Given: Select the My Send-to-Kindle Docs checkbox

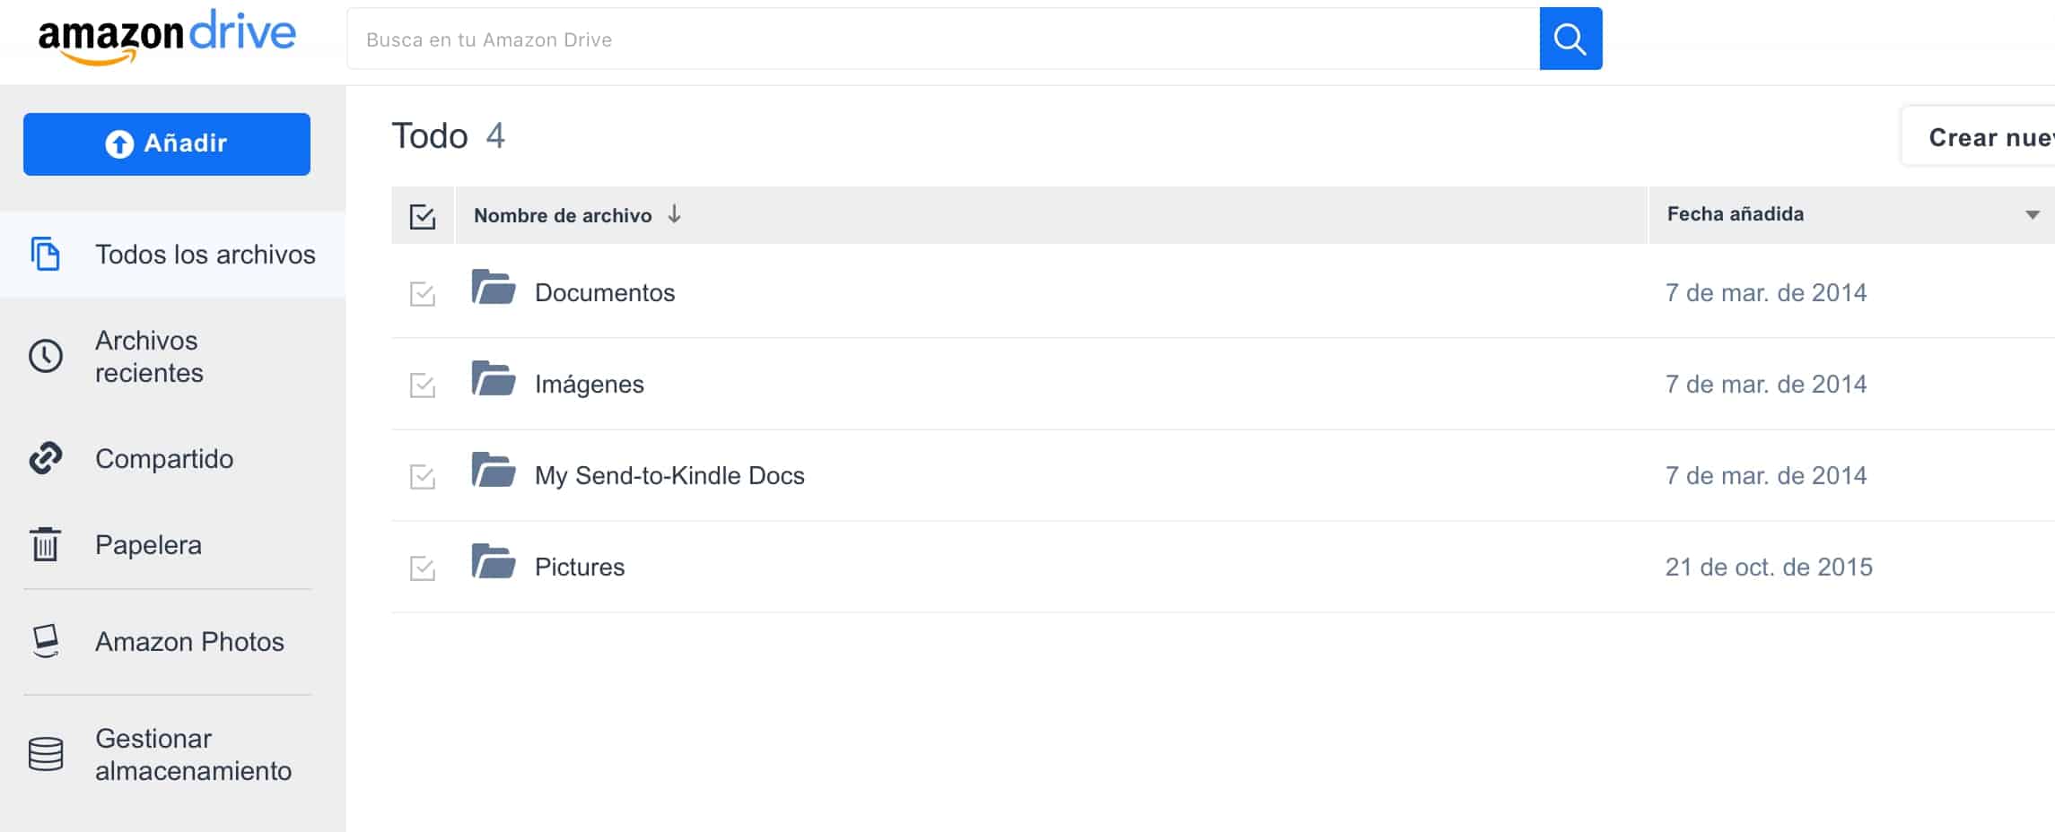Looking at the screenshot, I should click(x=423, y=477).
